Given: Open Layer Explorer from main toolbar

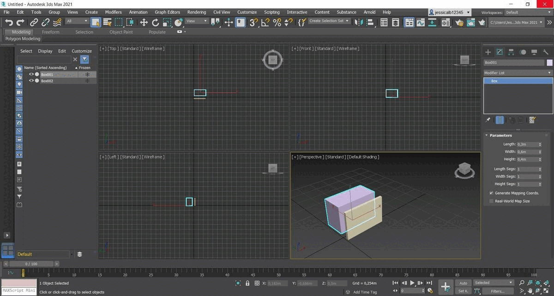Looking at the screenshot, I should [396, 22].
